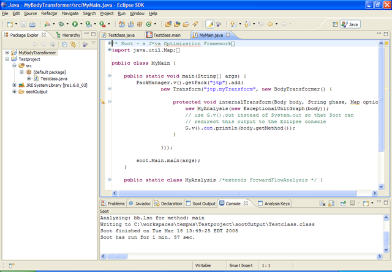Close the MyMain.java editor tab
The image size is (392, 272).
(x=228, y=35)
